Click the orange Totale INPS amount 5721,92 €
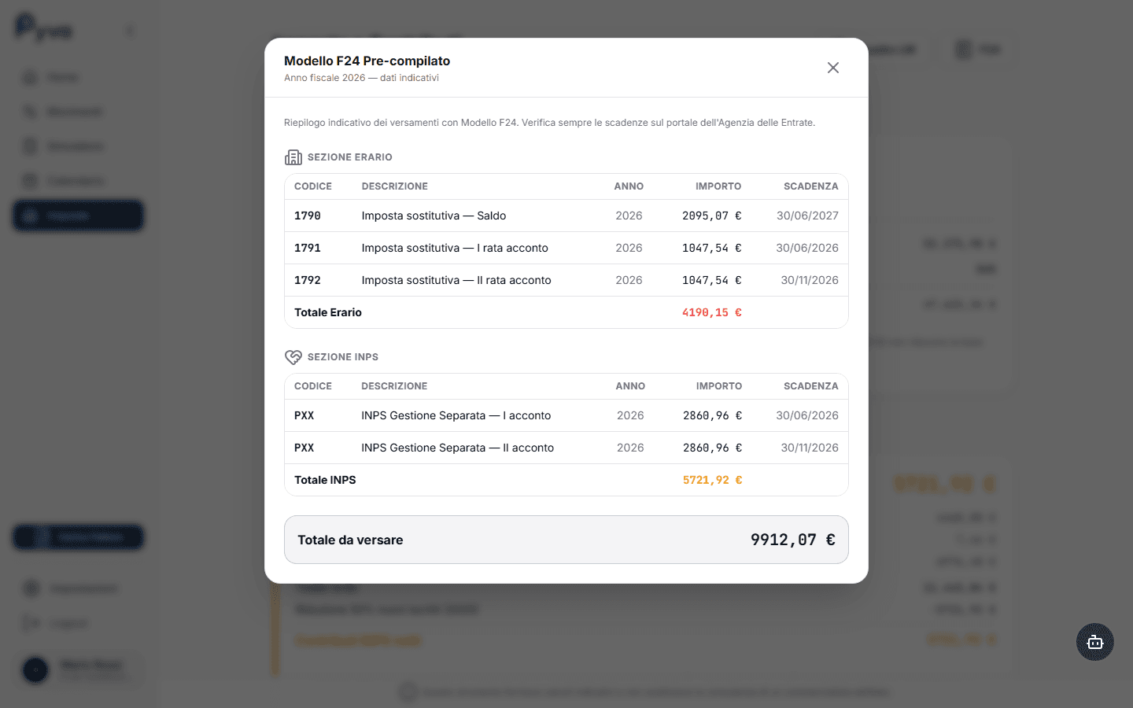The image size is (1133, 708). click(712, 480)
